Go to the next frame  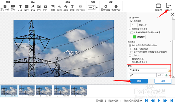coord(165,101)
